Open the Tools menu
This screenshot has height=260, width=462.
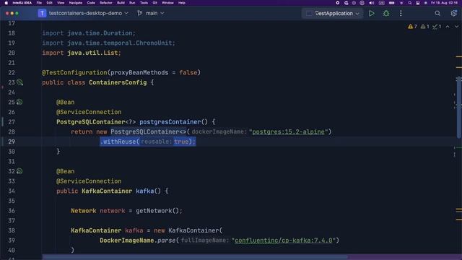[x=144, y=3]
